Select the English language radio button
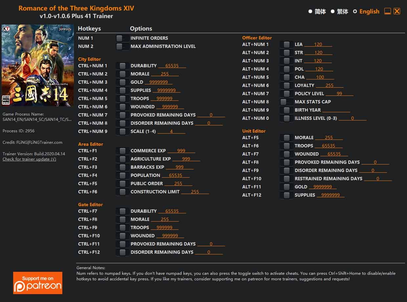The image size is (407, 302). coord(355,11)
